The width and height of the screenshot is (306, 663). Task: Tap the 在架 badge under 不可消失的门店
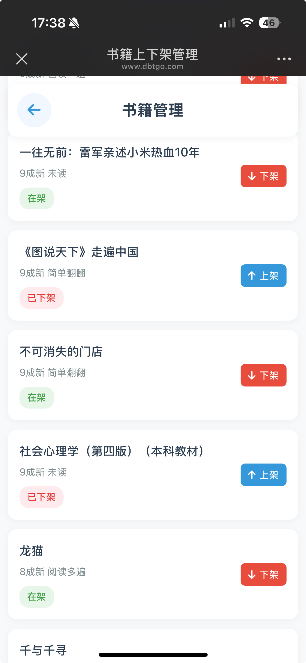37,398
